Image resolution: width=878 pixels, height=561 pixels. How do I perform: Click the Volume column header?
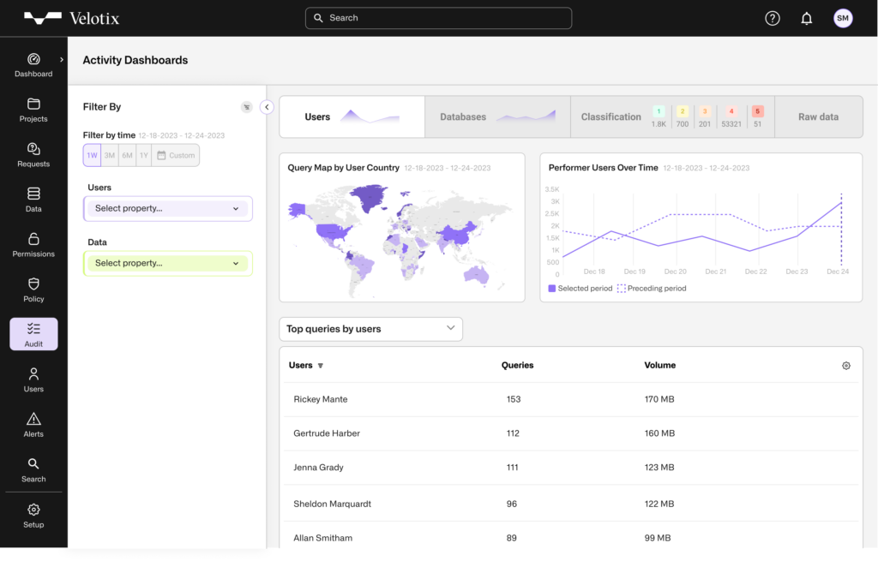pos(659,365)
